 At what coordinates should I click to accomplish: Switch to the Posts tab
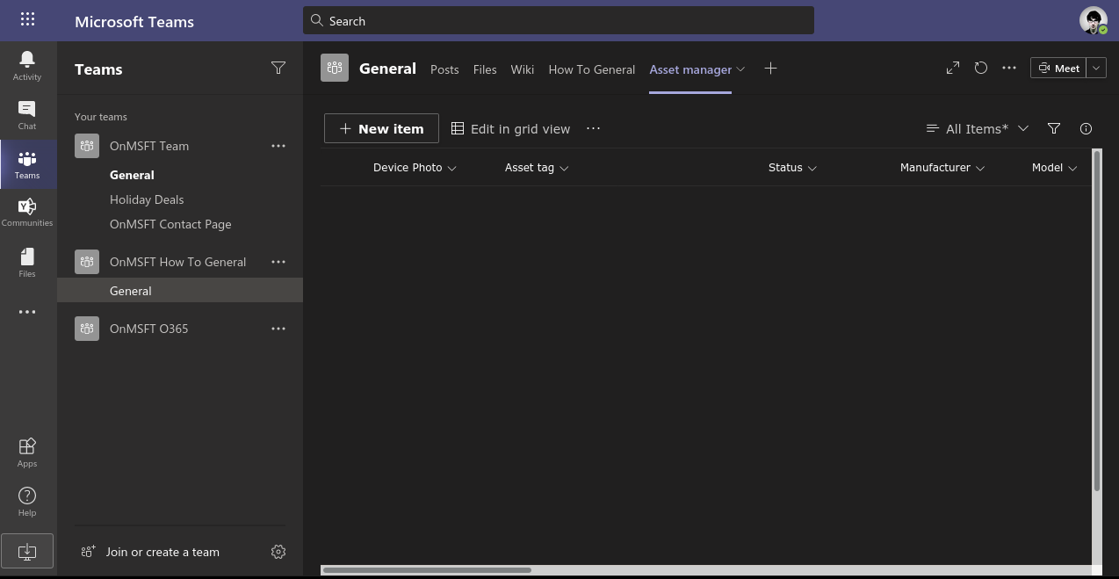444,69
